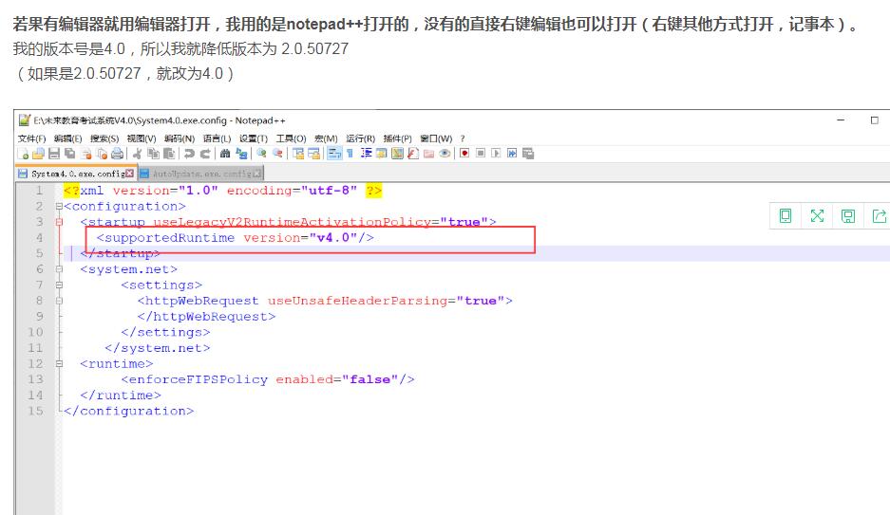
Task: Toggle show all characters pilcrow icon
Action: coord(350,154)
